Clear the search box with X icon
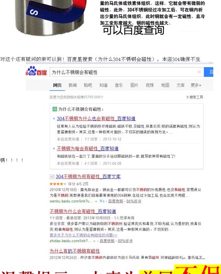 tap(199, 72)
